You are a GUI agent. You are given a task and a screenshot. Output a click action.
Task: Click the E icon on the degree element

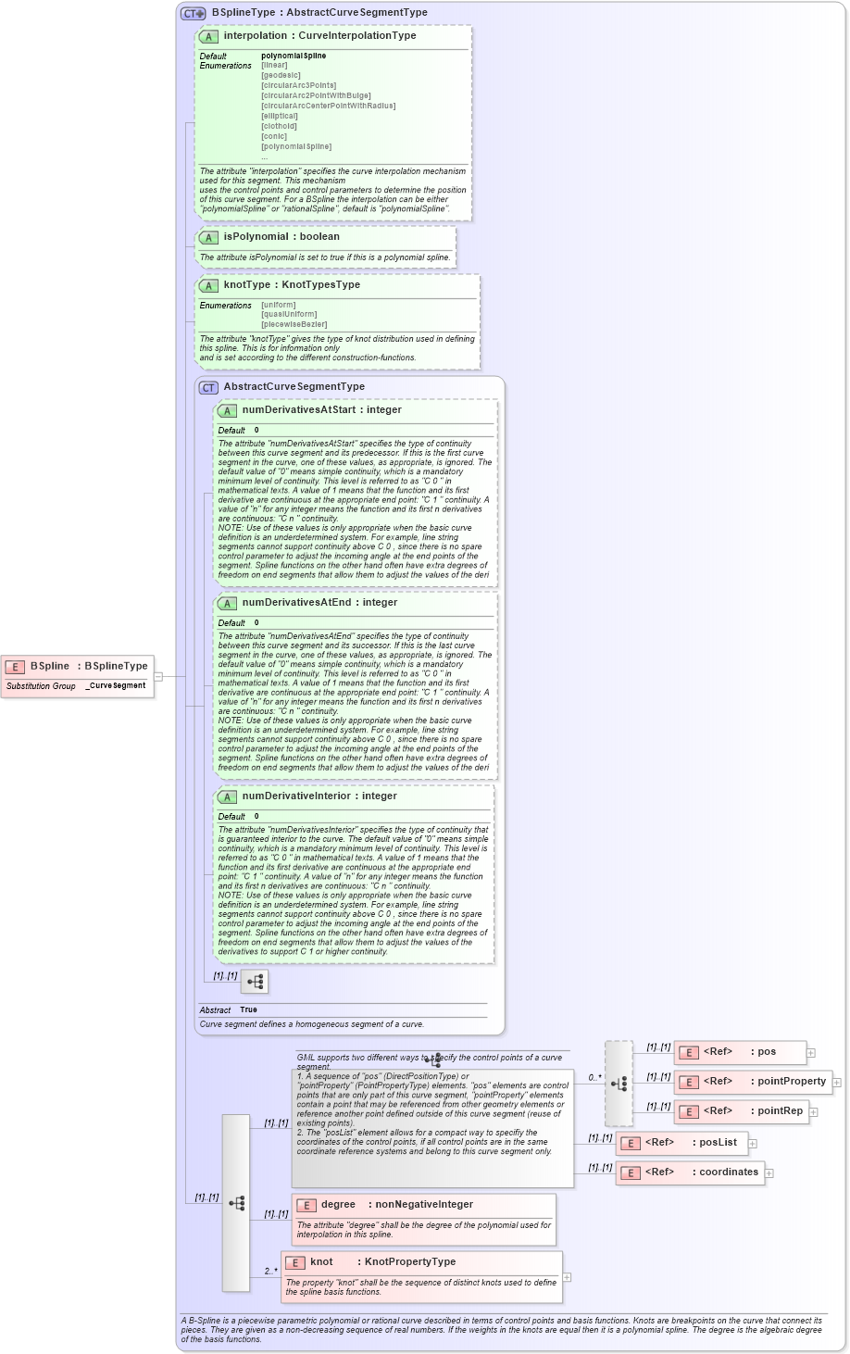[x=306, y=1204]
